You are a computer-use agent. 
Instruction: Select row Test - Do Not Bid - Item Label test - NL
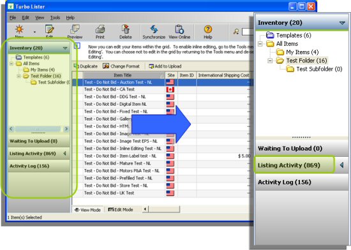(x=163, y=156)
